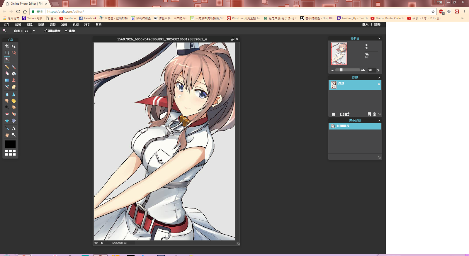The image size is (469, 256).
Task: Select the Spot Heal bandage tool
Action: tap(13, 114)
